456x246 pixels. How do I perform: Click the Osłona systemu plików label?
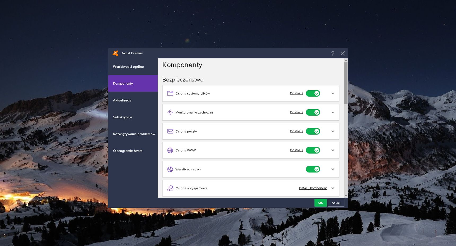[192, 93]
